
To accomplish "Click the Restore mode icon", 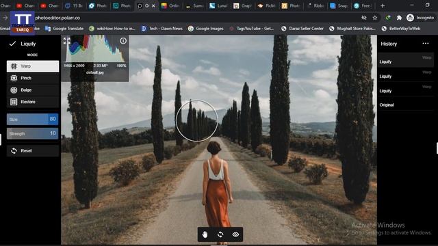I will point(14,102).
